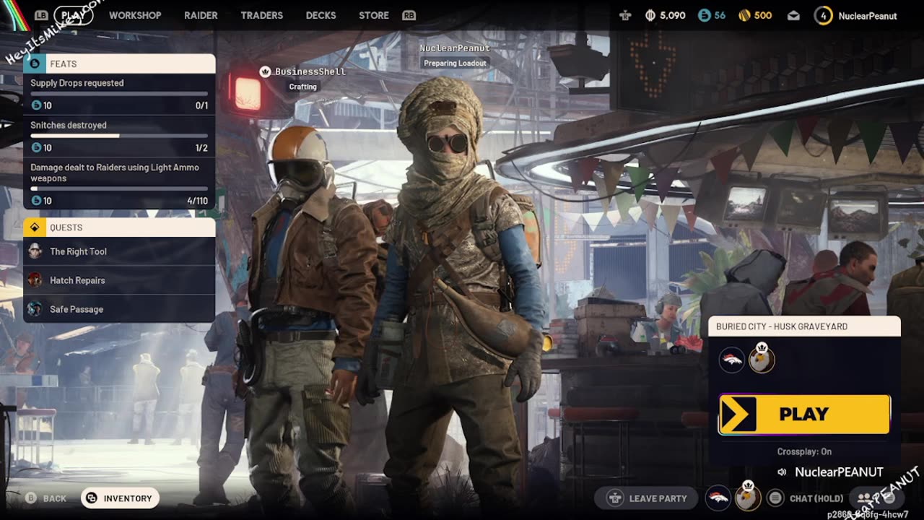924x520 pixels.
Task: Open the Workshop tab
Action: (135, 15)
